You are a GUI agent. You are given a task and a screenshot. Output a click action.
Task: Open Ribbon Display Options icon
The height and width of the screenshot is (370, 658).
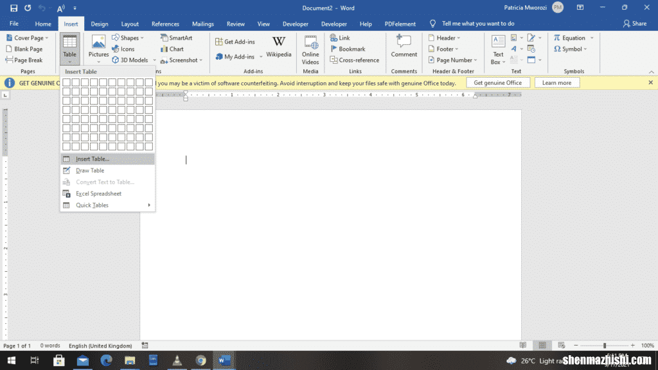(x=580, y=8)
